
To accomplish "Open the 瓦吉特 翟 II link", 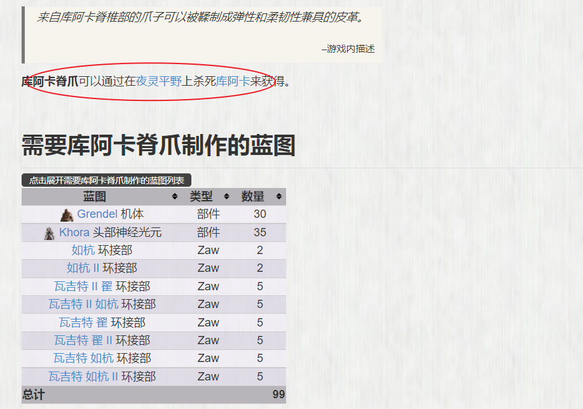I will (83, 340).
